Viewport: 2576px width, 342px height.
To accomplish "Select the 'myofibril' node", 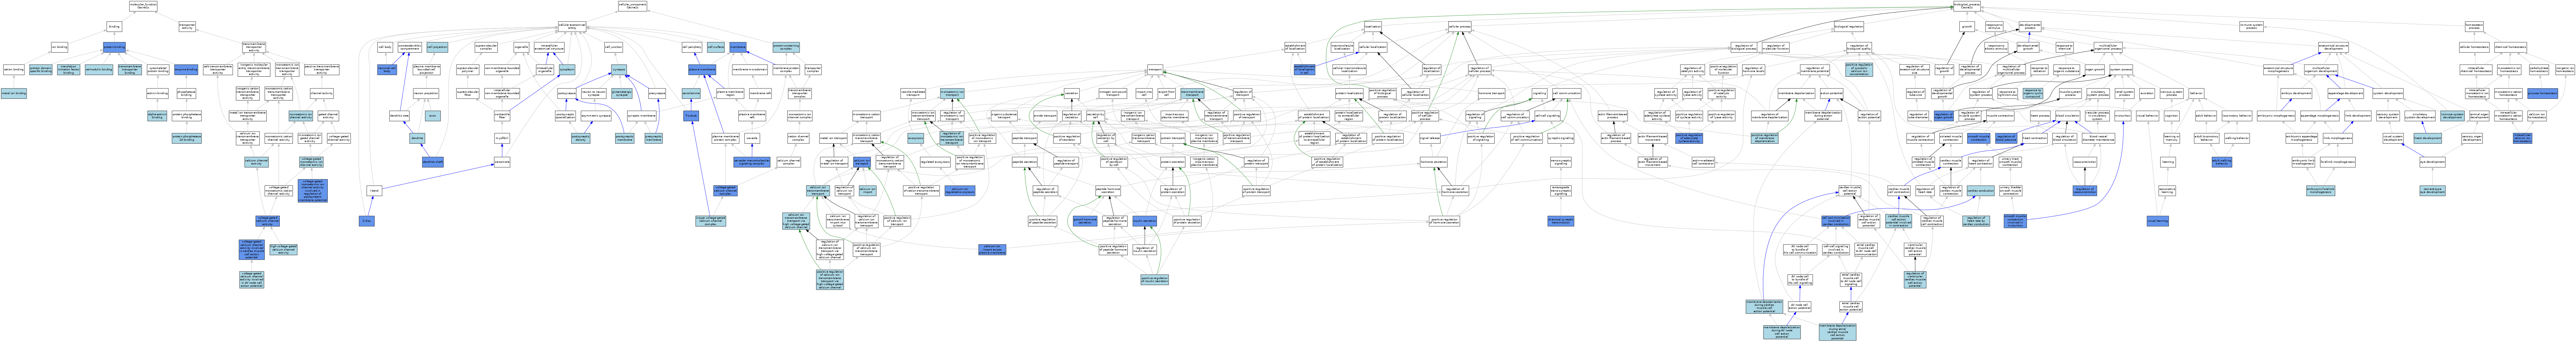I will (x=502, y=138).
